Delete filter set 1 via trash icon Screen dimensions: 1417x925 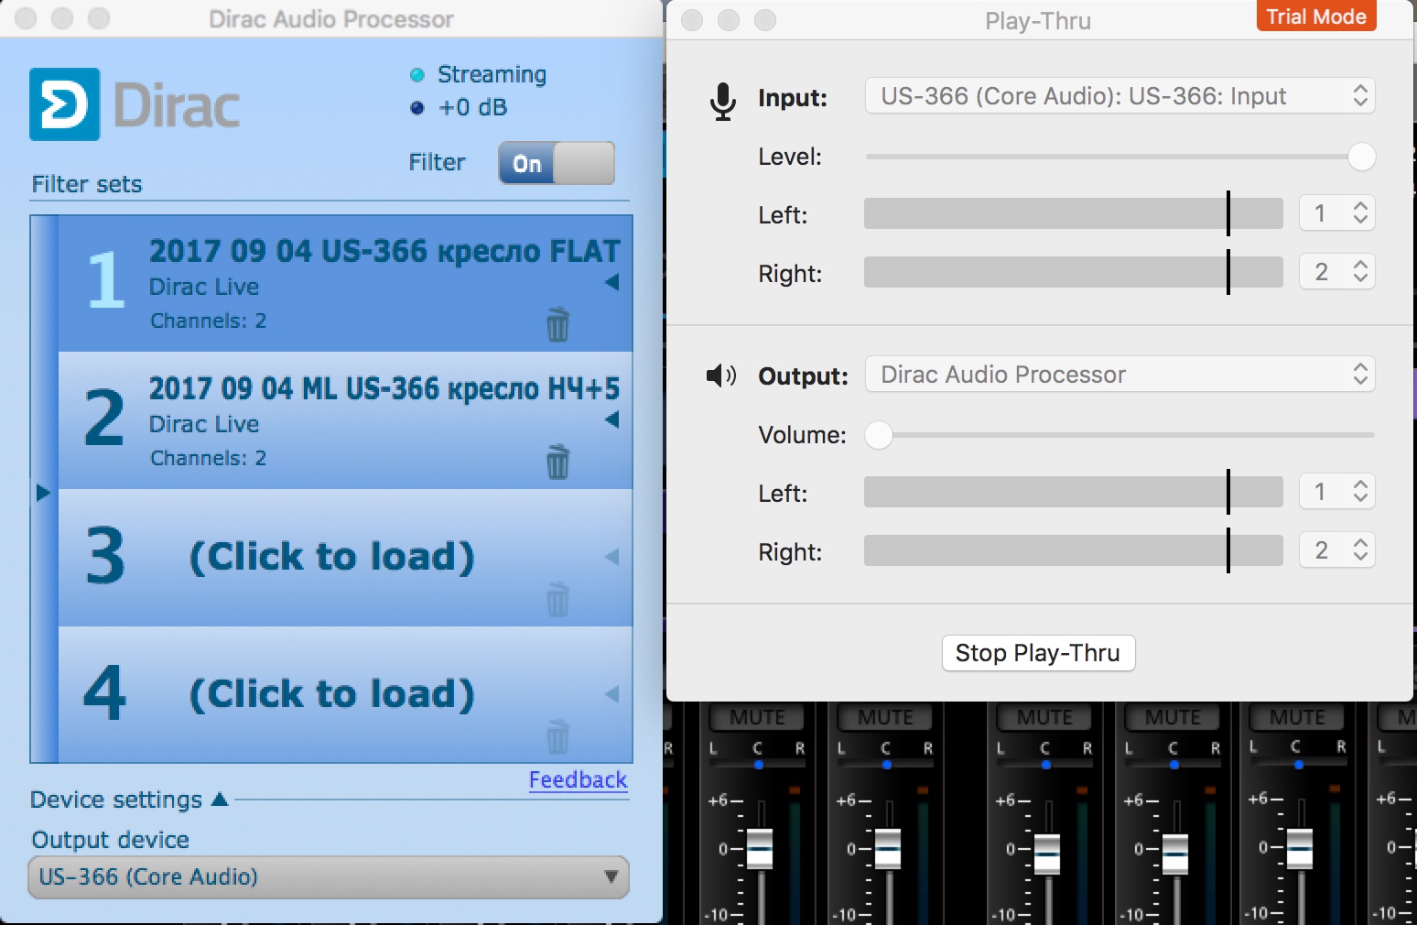tap(557, 324)
